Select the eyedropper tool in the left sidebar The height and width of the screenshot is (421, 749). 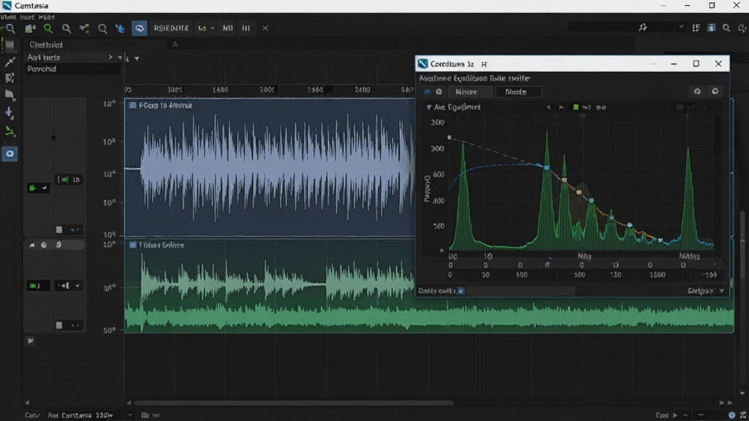[10, 61]
